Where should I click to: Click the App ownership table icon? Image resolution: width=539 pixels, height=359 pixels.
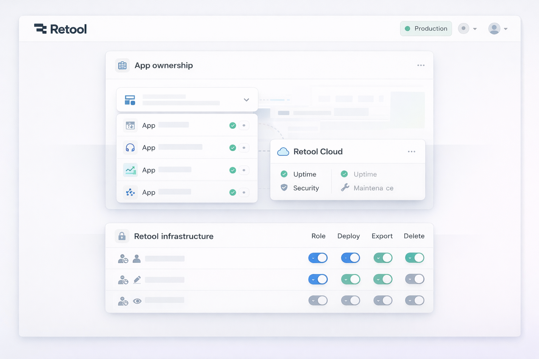(122, 66)
